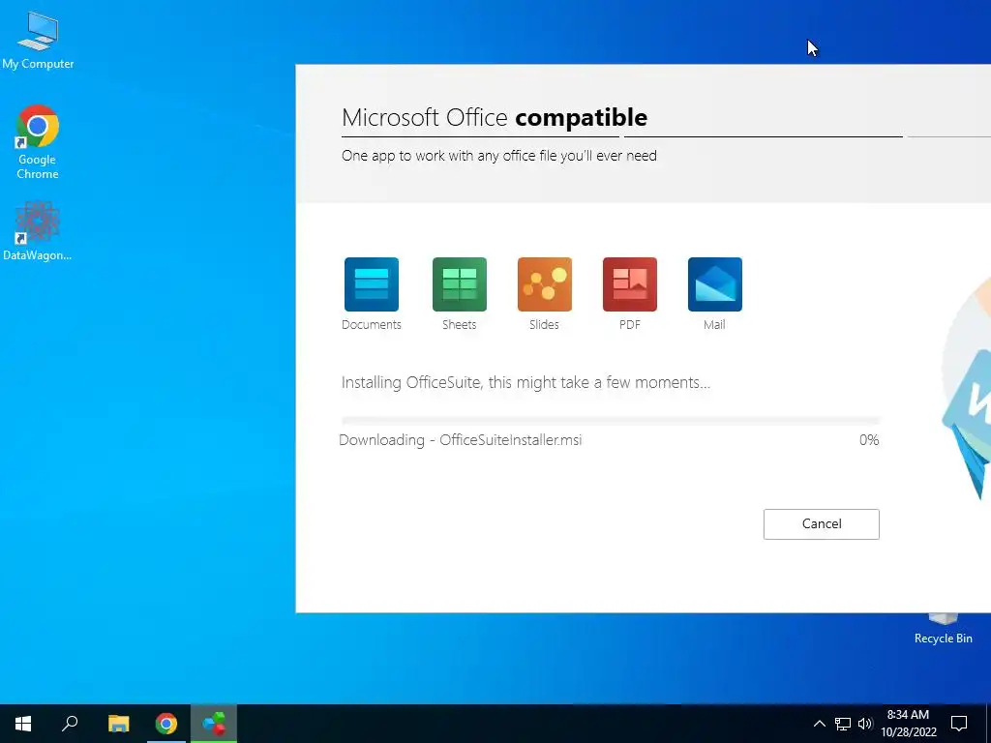
Task: Select the Recycle Bin on desktop
Action: pyautogui.click(x=943, y=630)
